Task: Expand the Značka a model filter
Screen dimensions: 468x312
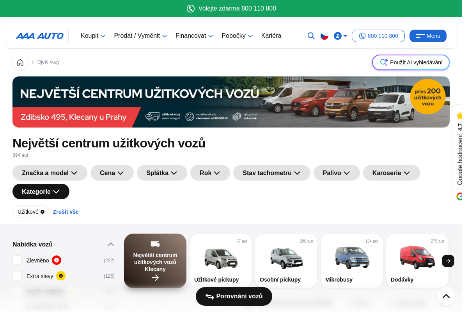Action: 50,173
